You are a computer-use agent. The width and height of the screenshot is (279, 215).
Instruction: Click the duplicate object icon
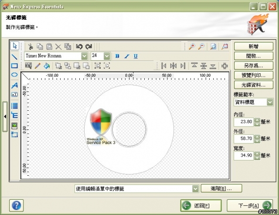68,47
